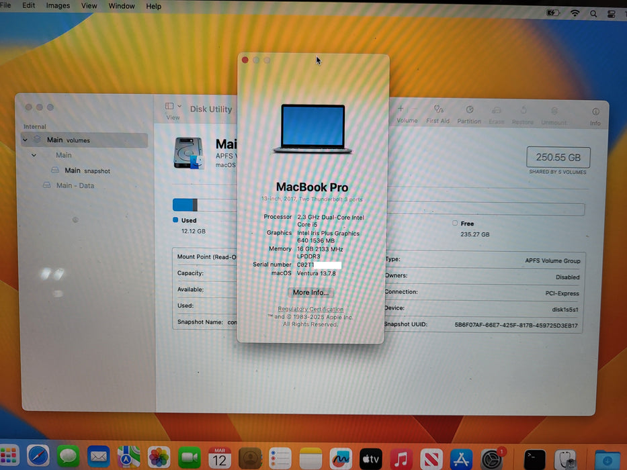Screen dimensions: 627x470
Task: Open Launchpad from the Dock
Action: pyautogui.click(x=8, y=457)
